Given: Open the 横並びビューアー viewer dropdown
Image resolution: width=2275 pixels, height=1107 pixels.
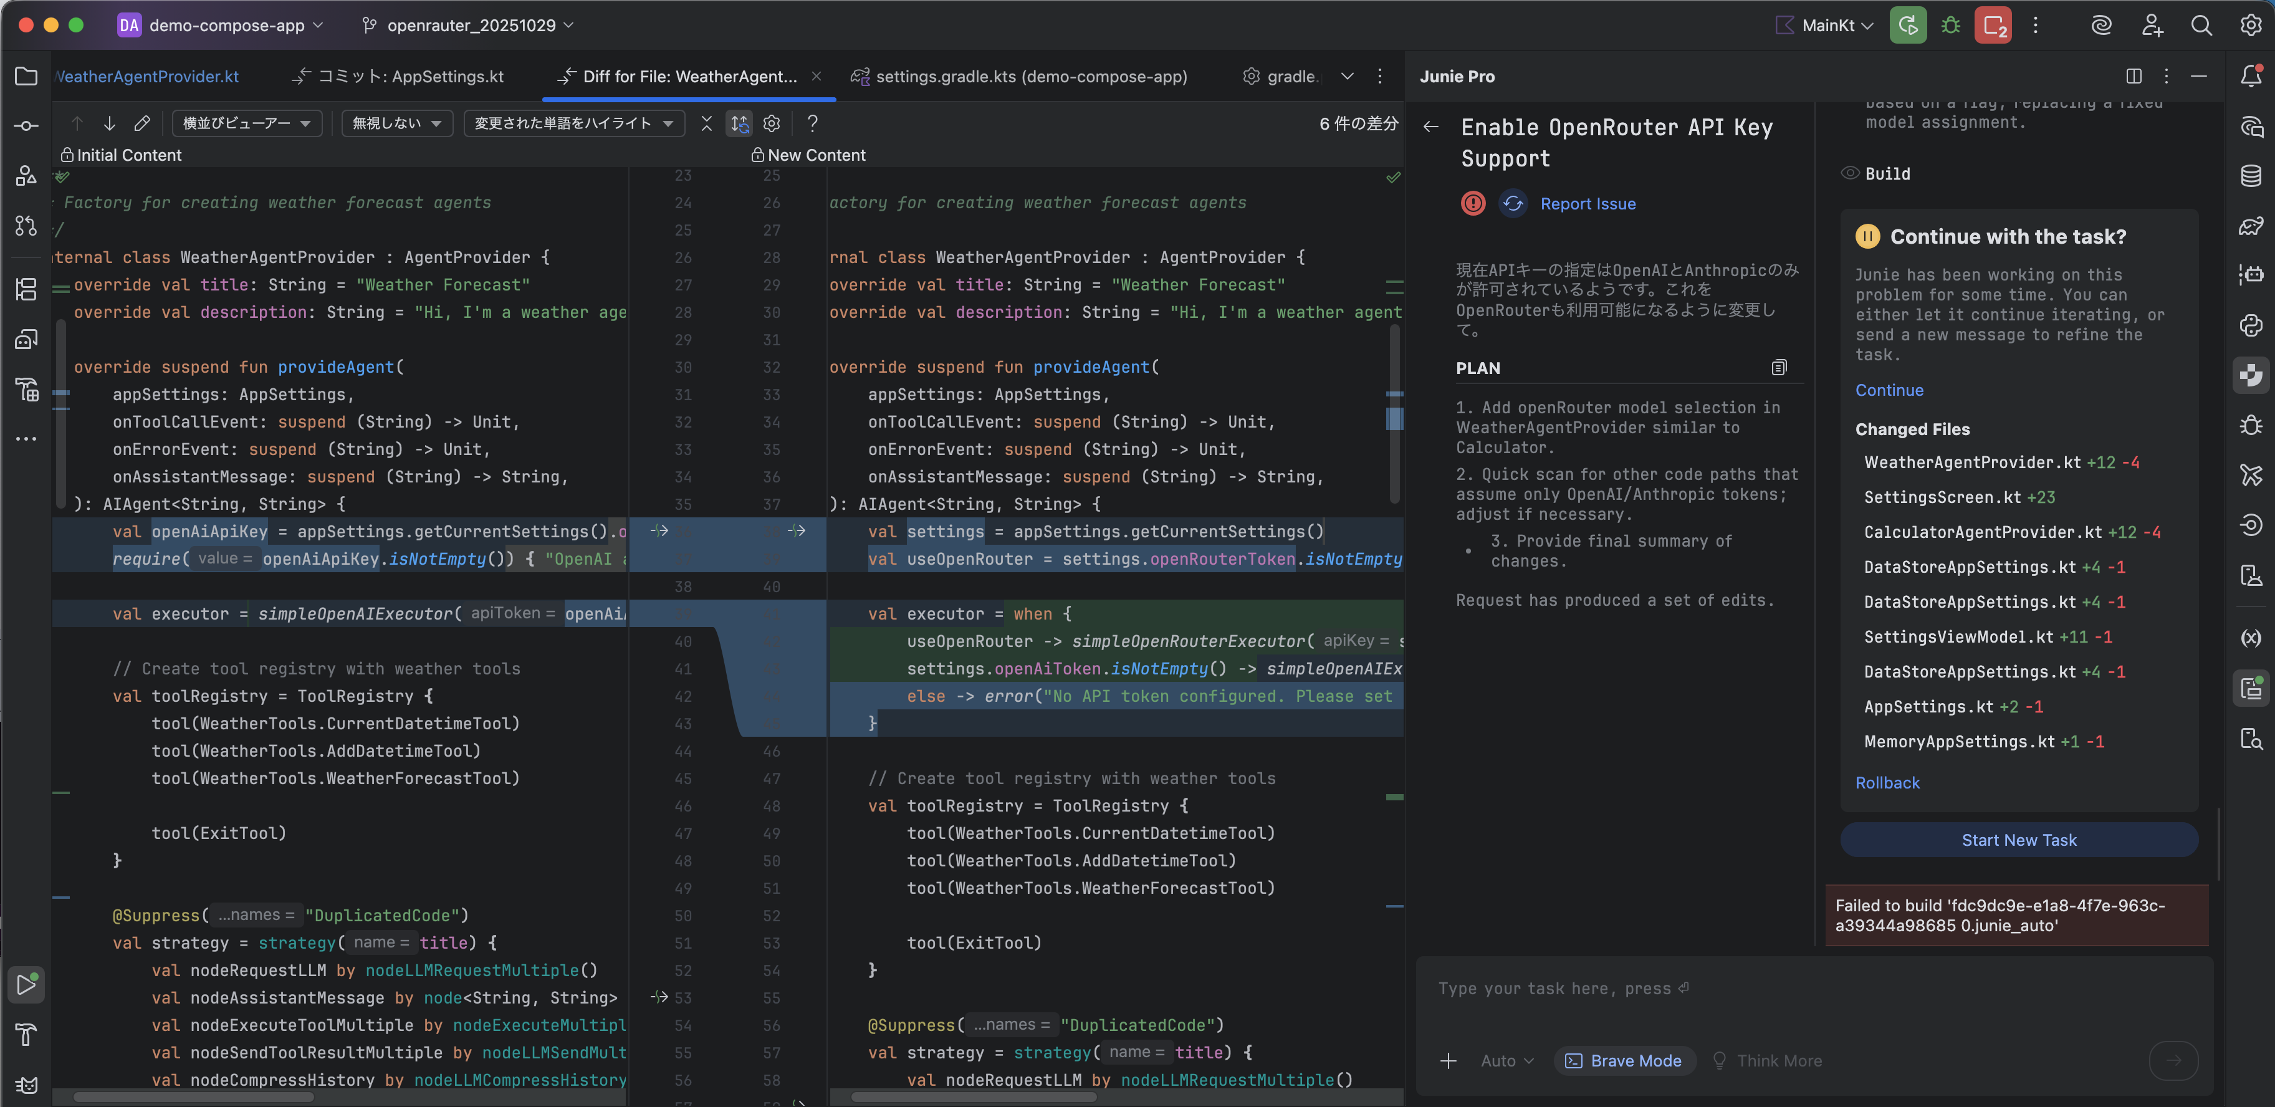Looking at the screenshot, I should click(246, 123).
